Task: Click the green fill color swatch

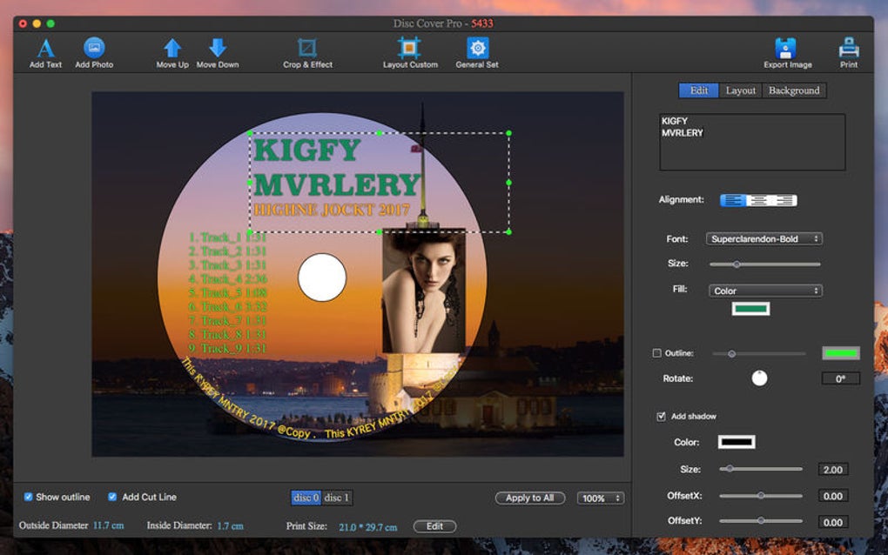Action: (x=750, y=309)
